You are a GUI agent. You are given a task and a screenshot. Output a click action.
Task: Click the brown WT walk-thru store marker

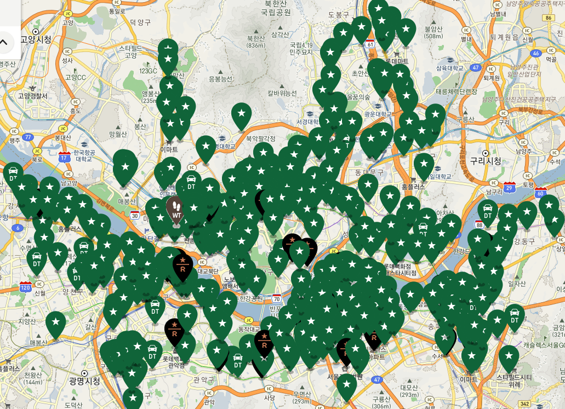click(176, 210)
